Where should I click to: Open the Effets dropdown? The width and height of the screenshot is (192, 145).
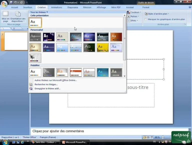pyautogui.click(x=133, y=20)
